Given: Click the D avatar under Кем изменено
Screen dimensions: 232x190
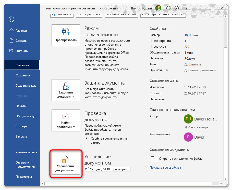Looking at the screenshot, I should 188,137.
